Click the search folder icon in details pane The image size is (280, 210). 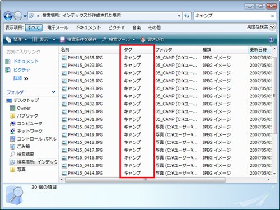click(15, 195)
